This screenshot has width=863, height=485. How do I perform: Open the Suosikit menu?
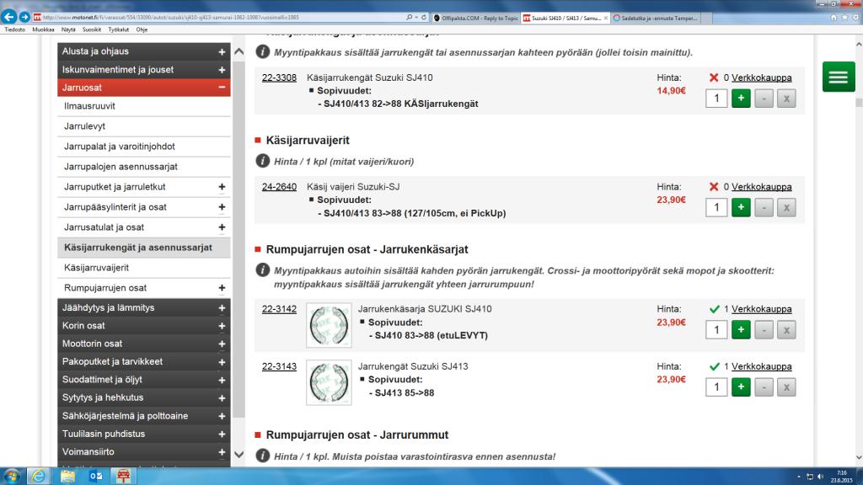coord(92,29)
